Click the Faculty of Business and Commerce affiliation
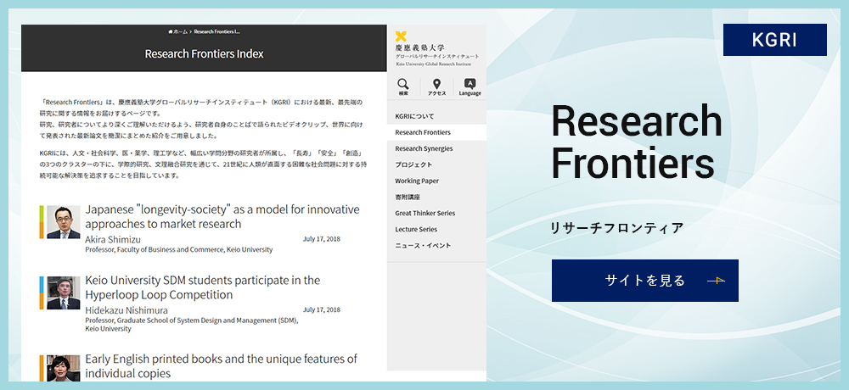 178,249
